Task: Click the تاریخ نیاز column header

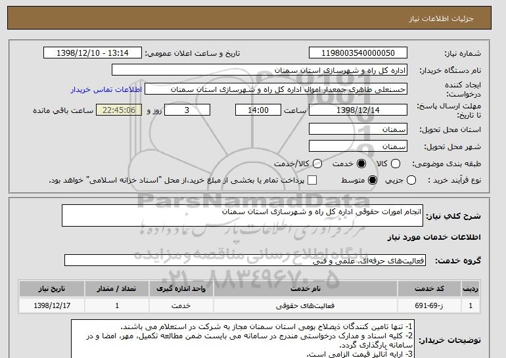Action: point(52,288)
